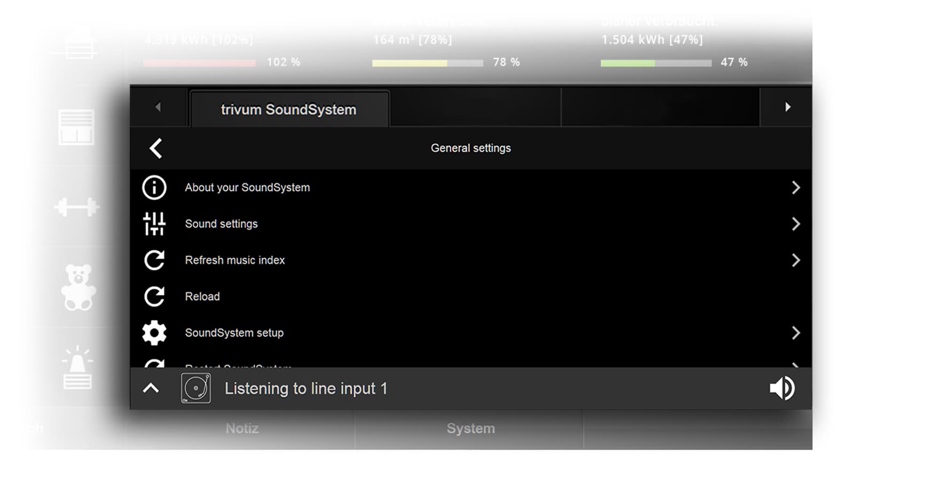Viewport: 942px width, 498px height.
Task: Click the General settings title
Action: click(471, 148)
